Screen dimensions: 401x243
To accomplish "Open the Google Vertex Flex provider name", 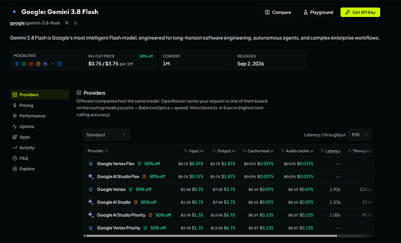I will [x=116, y=164].
